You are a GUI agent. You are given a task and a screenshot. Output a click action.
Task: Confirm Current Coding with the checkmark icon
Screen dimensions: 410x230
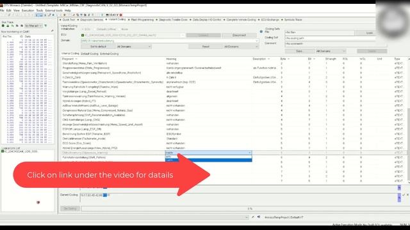point(404,195)
